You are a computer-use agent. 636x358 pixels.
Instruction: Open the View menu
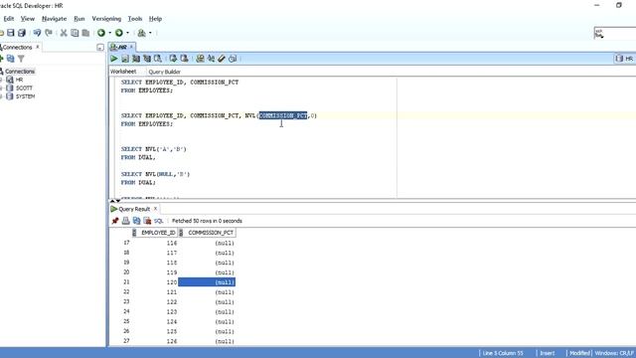click(28, 19)
